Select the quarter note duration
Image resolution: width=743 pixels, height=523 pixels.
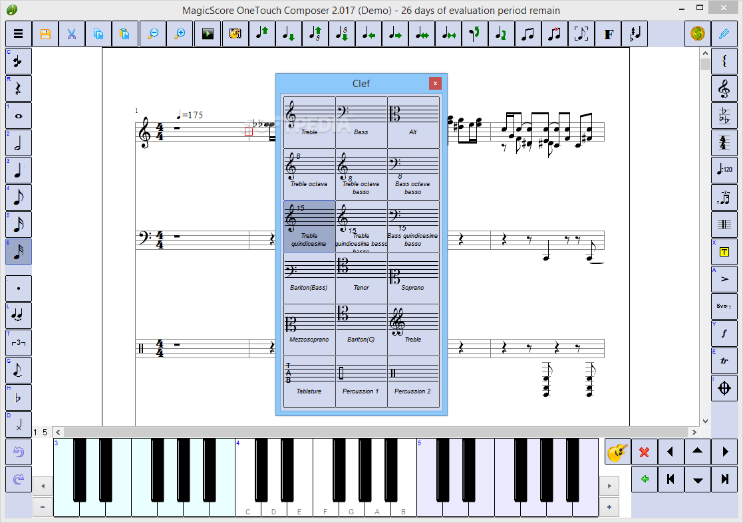pyautogui.click(x=19, y=170)
